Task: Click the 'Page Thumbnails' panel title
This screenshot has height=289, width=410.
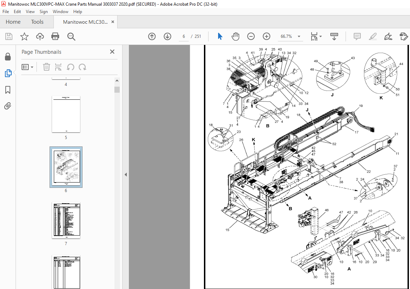Action: [41, 52]
